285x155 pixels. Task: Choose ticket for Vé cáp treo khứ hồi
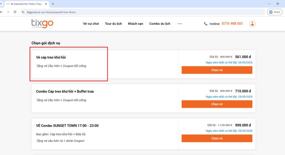[217, 70]
